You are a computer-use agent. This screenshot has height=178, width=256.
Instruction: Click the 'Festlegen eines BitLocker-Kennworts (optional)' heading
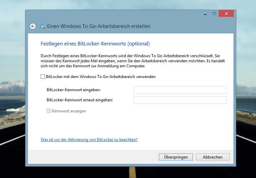coord(95,44)
